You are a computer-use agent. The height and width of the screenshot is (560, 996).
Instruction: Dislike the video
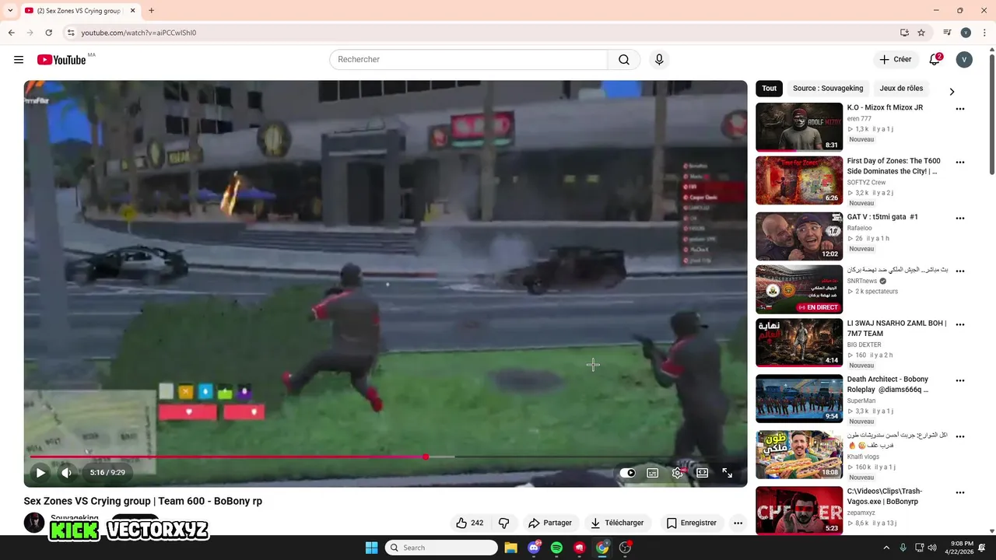503,523
